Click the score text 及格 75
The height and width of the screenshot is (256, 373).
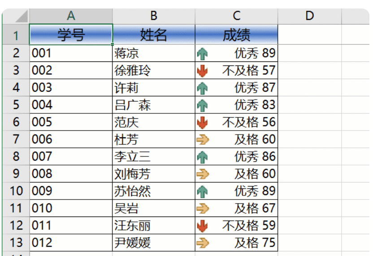[x=255, y=243]
